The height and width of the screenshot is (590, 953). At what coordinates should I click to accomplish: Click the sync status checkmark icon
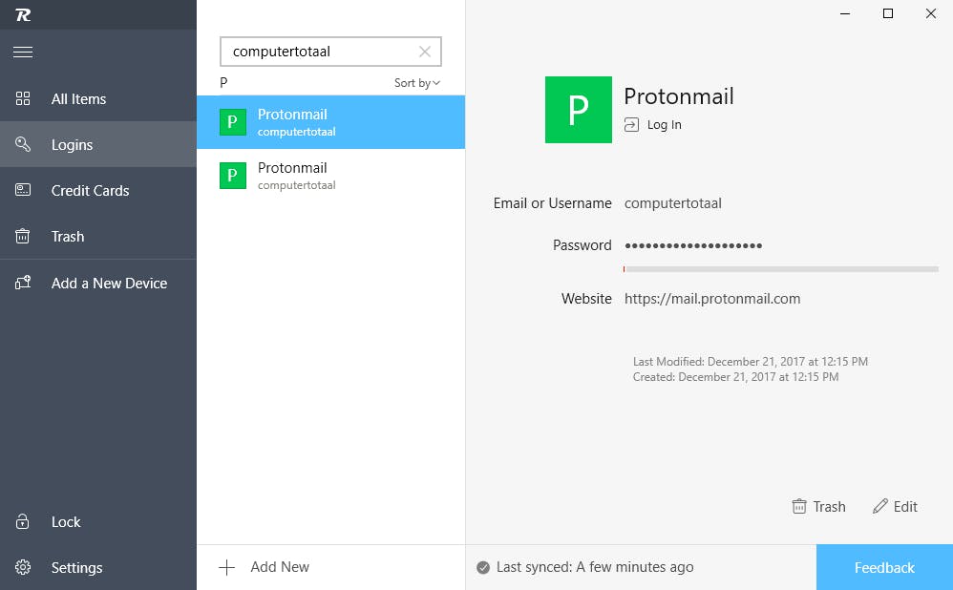point(483,567)
